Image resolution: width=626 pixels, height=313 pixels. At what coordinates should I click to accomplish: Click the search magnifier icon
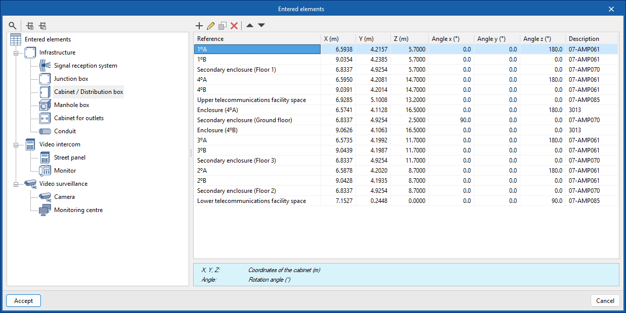pos(13,26)
